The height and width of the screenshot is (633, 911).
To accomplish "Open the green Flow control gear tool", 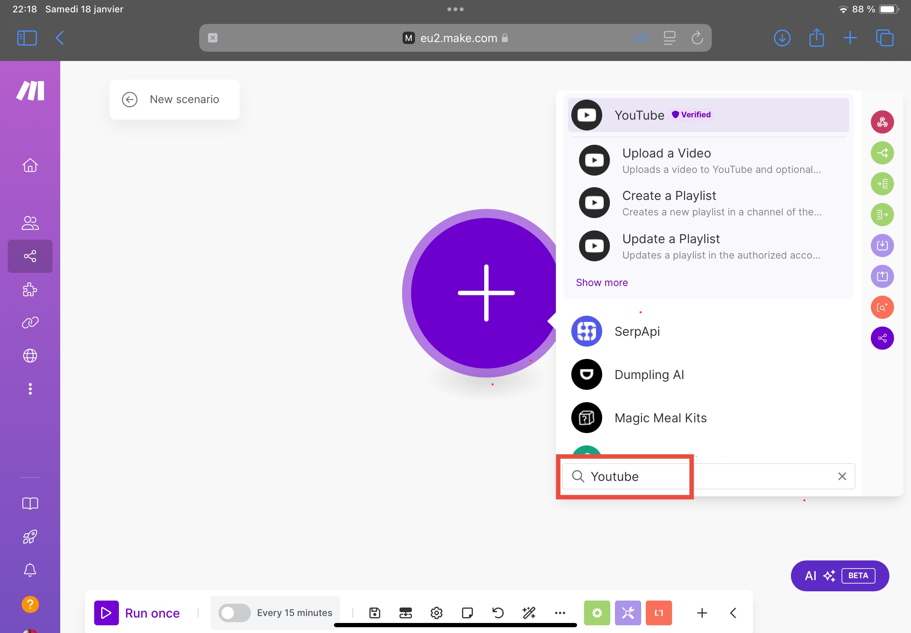I will click(x=597, y=613).
